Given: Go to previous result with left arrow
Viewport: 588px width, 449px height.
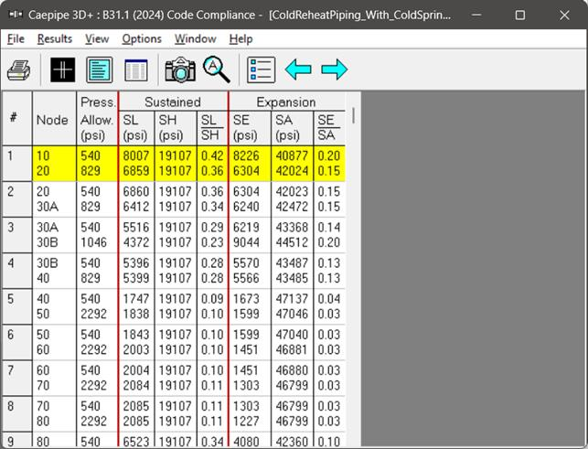Looking at the screenshot, I should 298,69.
